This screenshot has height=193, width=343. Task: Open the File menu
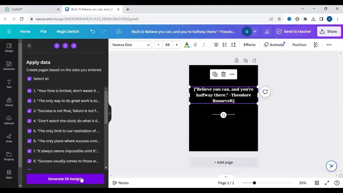click(x=43, y=31)
